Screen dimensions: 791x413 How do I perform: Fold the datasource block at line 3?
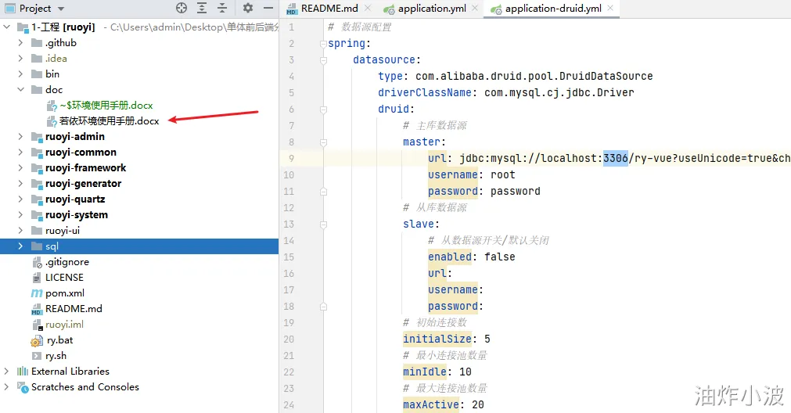click(x=323, y=60)
